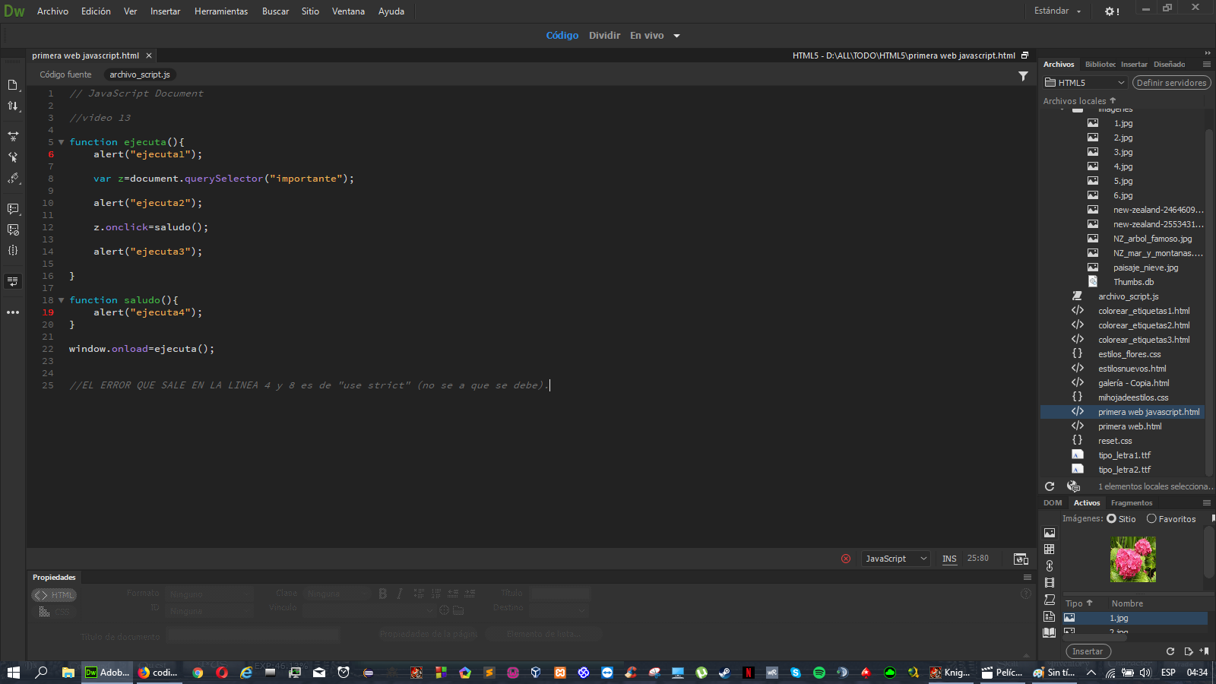Viewport: 1216px width, 684px height.
Task: Open the Edición menu
Action: (x=96, y=11)
